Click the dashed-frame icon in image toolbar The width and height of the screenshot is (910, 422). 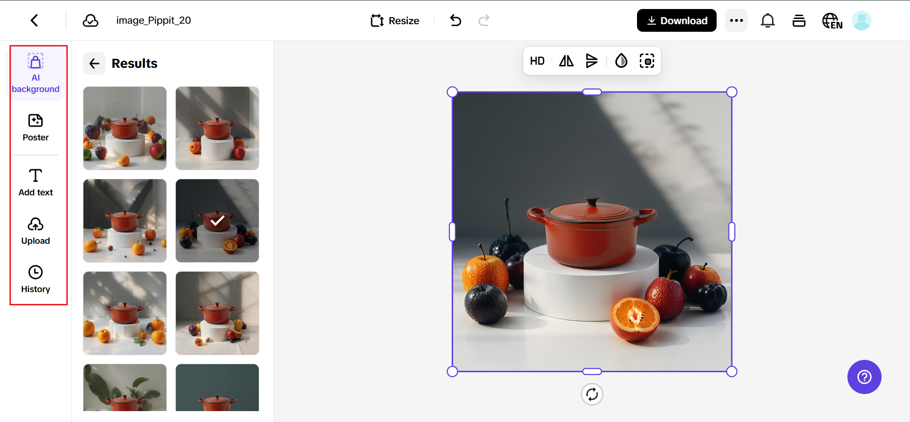(647, 61)
